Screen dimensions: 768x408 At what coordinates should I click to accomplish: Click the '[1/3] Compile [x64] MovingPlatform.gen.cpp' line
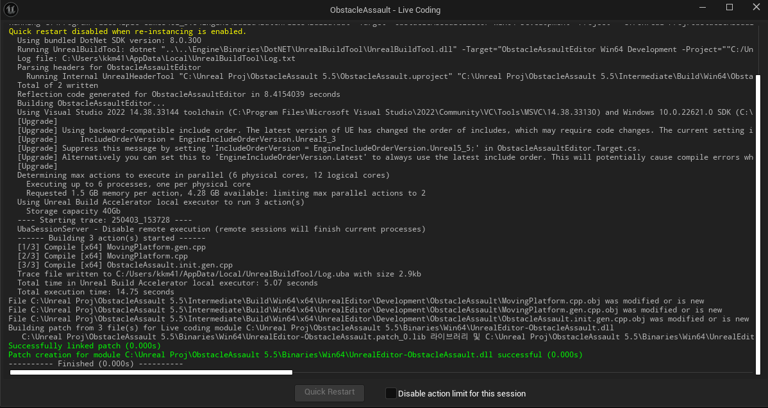tap(111, 247)
